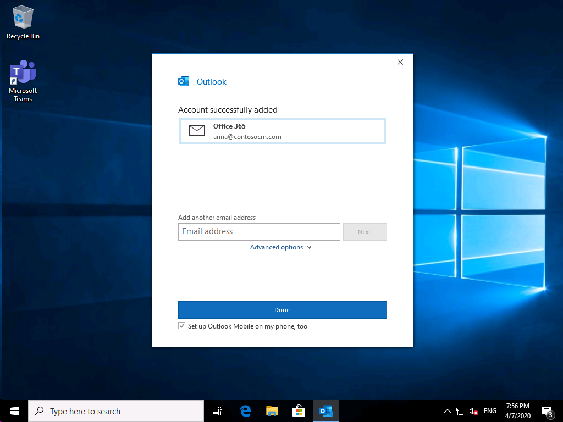Open the Recycle Bin desktop icon

coord(23,23)
